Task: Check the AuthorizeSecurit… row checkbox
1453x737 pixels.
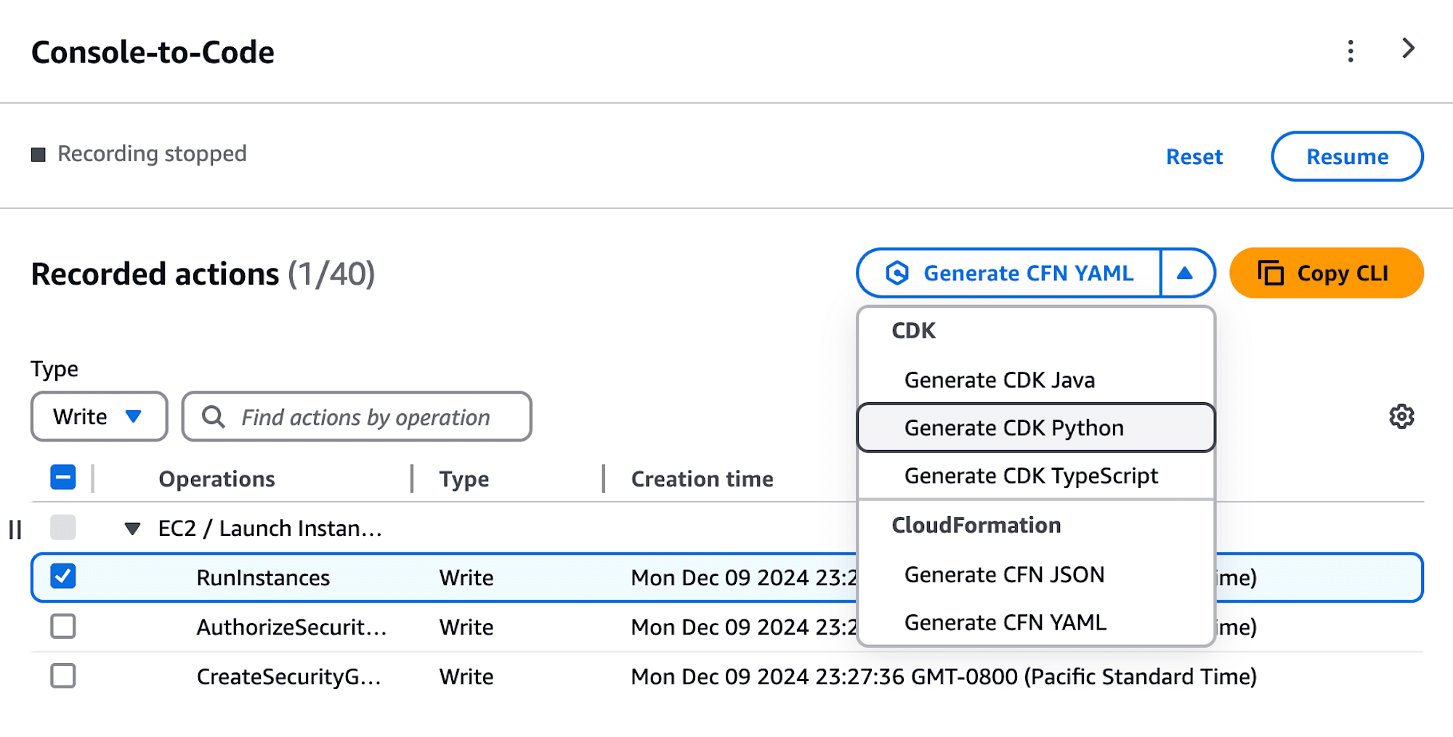Action: [x=63, y=626]
